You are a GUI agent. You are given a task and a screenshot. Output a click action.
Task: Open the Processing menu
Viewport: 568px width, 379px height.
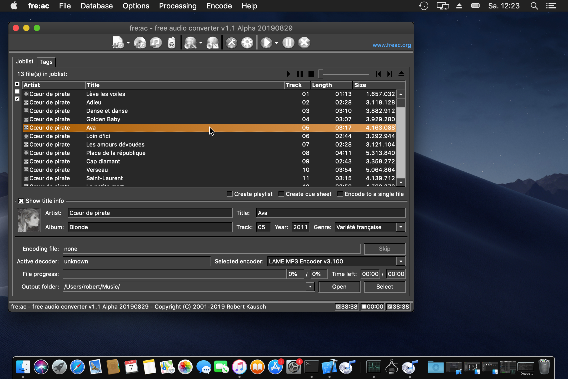click(x=178, y=6)
